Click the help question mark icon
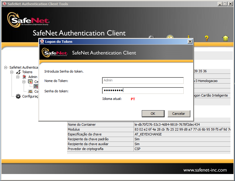Viewport: 235px width, 181px height. pyautogui.click(x=206, y=38)
